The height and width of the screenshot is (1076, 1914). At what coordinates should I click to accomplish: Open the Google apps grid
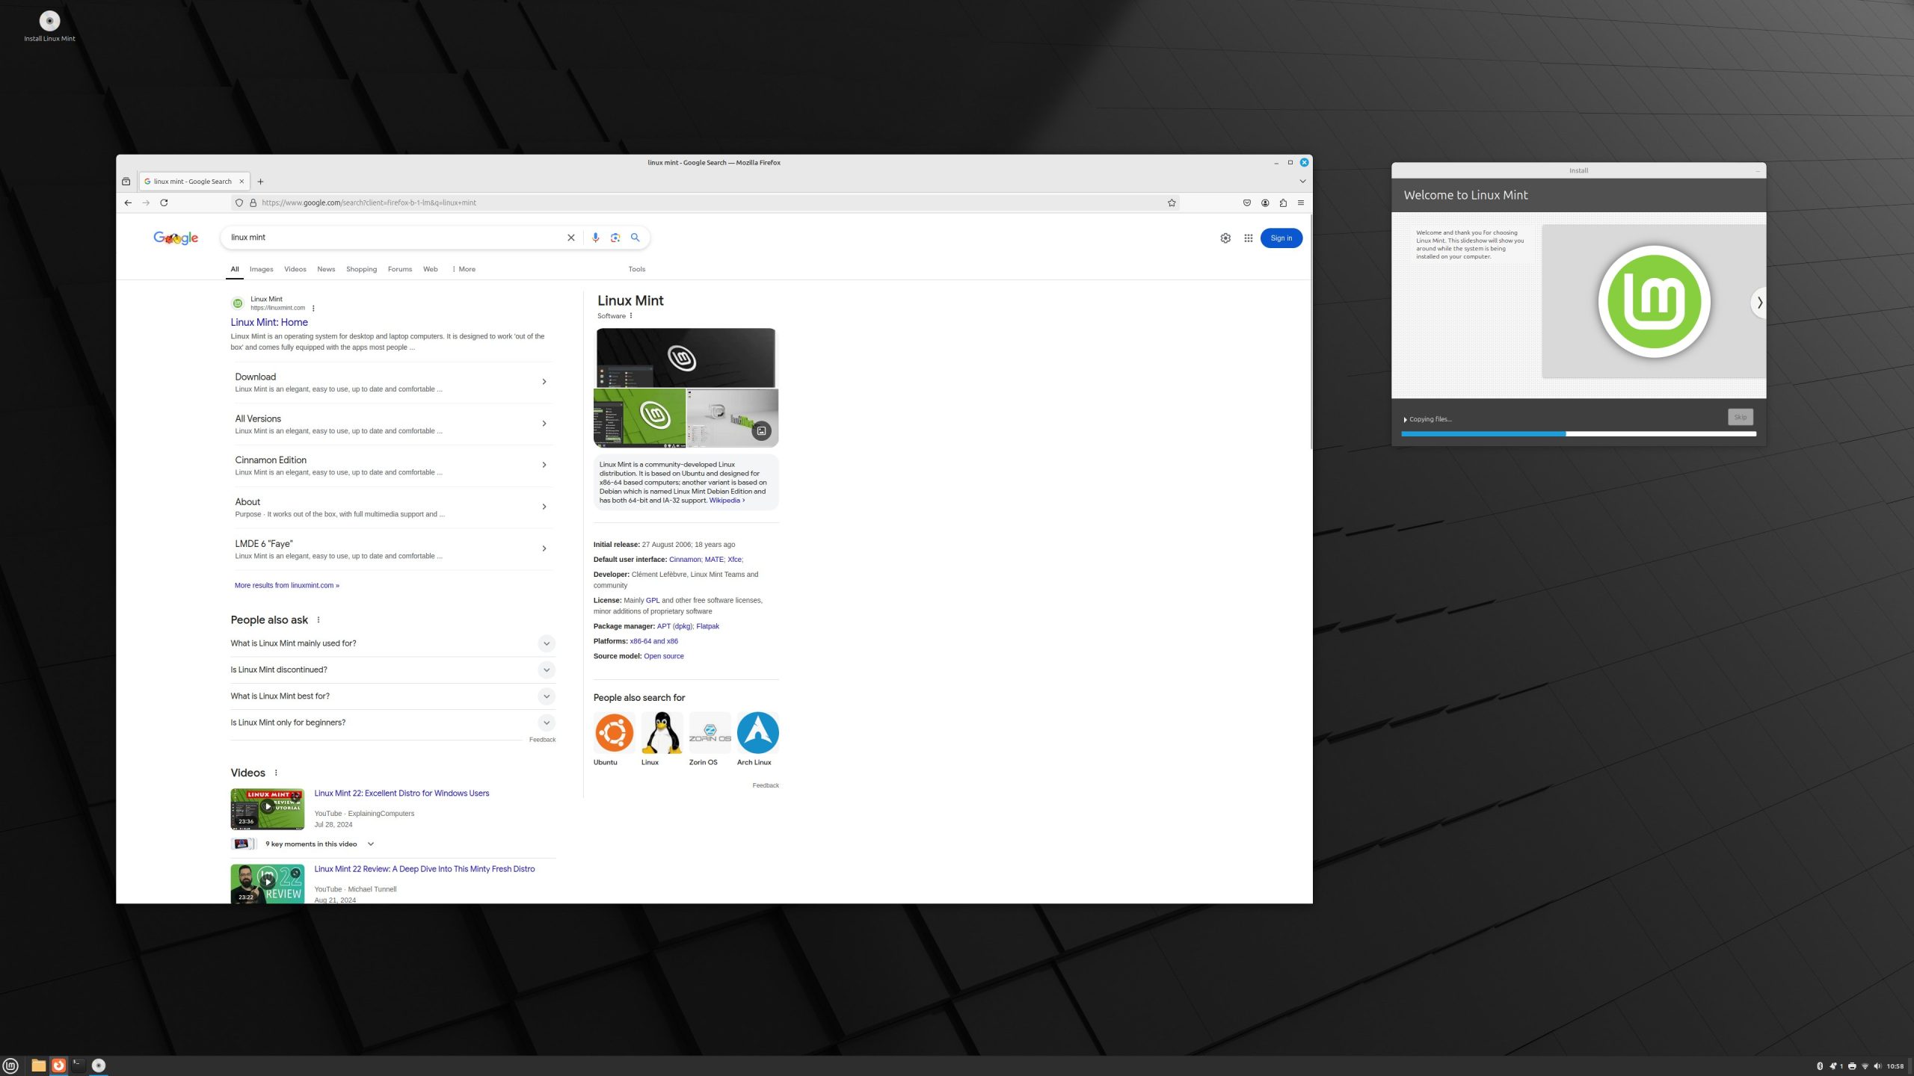[1248, 238]
